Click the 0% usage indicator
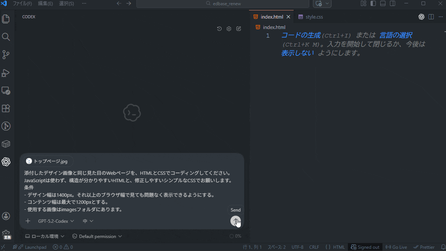 [236, 236]
